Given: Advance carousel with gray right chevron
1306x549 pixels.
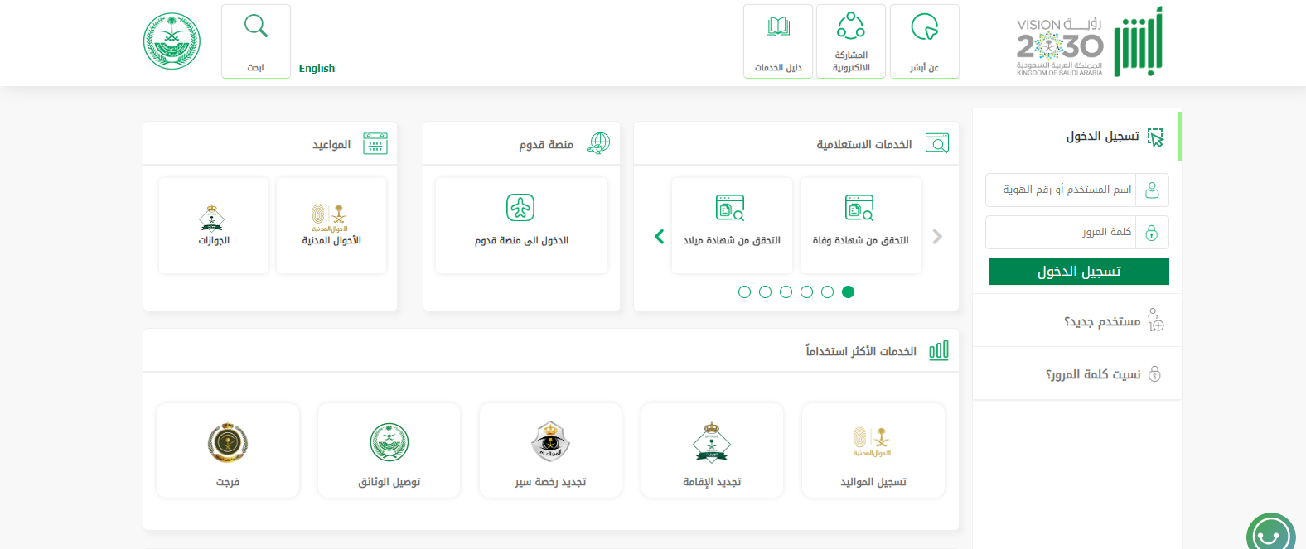Looking at the screenshot, I should [937, 237].
